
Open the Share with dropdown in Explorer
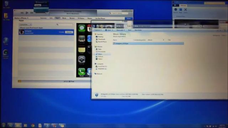pos(120,30)
